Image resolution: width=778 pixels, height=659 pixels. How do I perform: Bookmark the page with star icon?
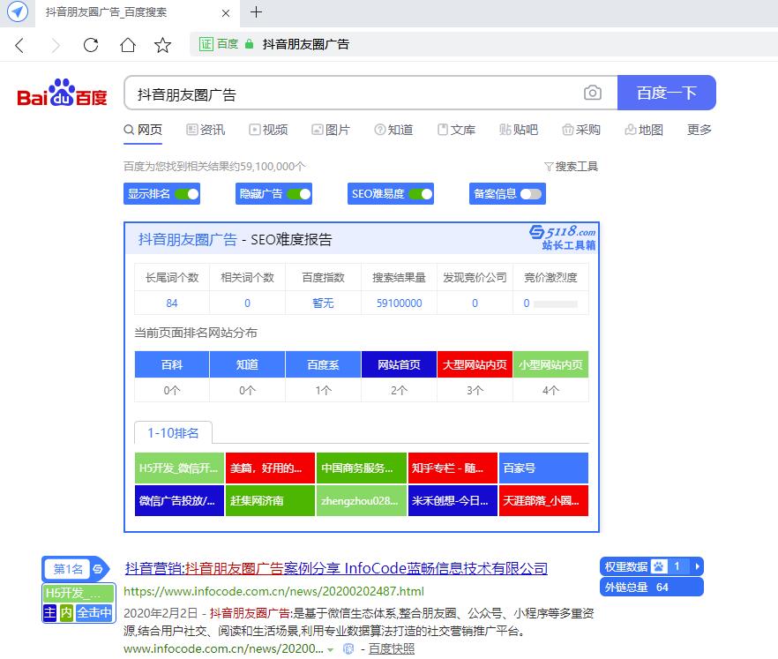162,45
